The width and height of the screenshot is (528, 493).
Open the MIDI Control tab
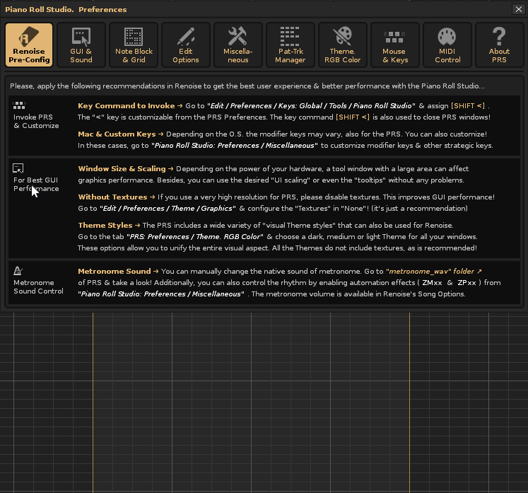coord(447,45)
